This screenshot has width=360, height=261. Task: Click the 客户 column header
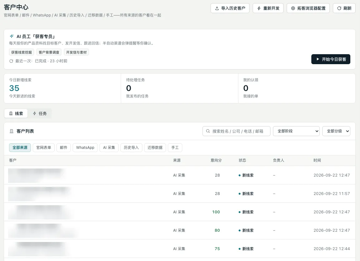(x=12, y=160)
